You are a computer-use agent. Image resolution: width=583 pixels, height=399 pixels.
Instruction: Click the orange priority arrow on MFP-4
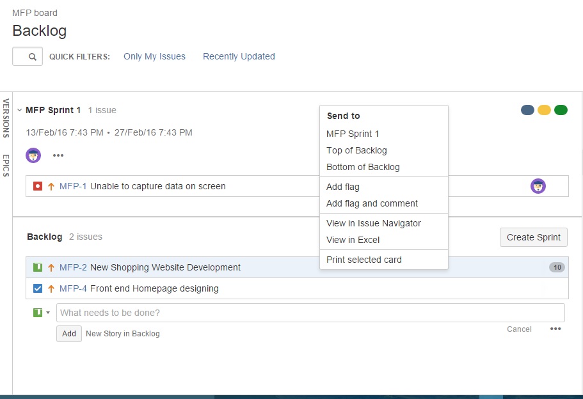pyautogui.click(x=51, y=288)
